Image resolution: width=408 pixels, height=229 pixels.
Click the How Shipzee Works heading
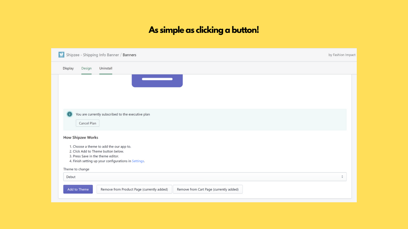(81, 137)
